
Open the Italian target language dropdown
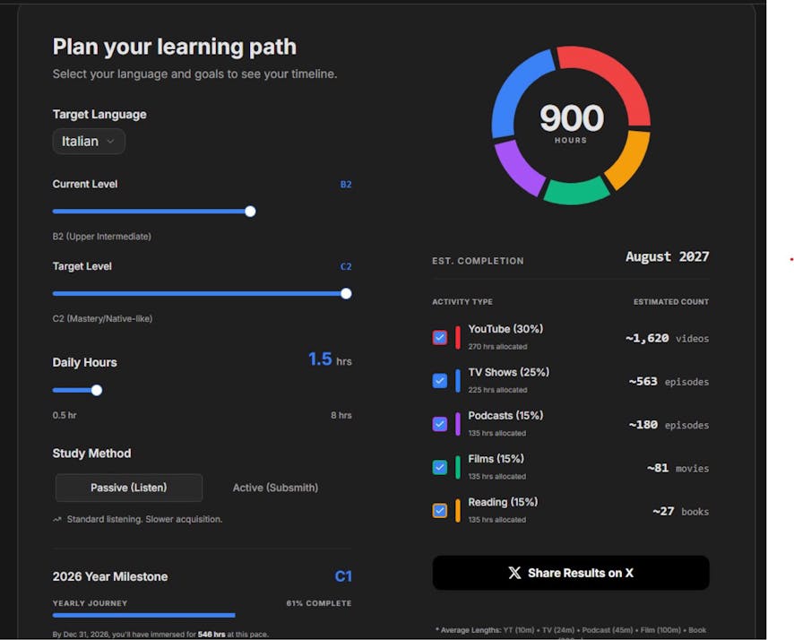[88, 142]
